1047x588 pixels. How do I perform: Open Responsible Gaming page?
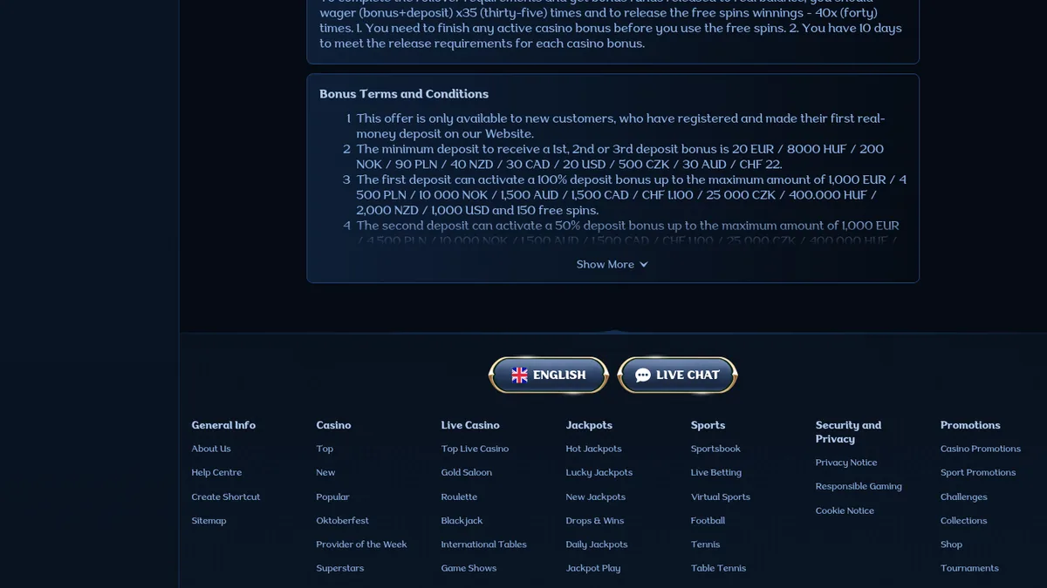point(859,486)
